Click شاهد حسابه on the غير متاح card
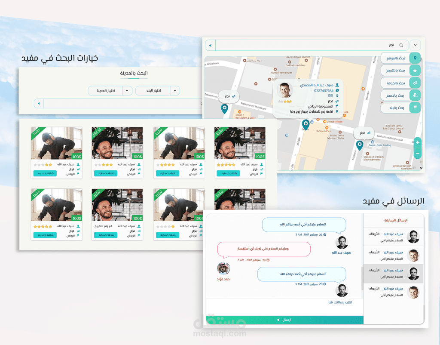This screenshot has width=440, height=345. [106, 173]
